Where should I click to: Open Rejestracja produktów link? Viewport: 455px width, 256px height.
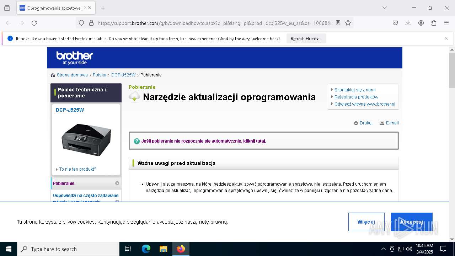pyautogui.click(x=356, y=97)
